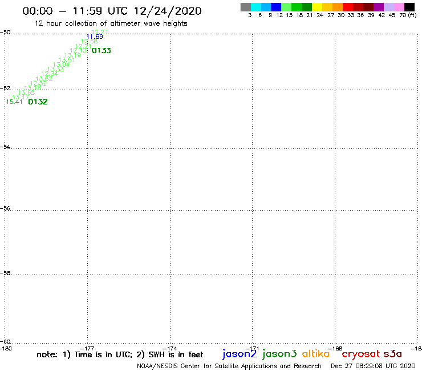Click the wave height value 12.34
The image size is (422, 371).
50,74
